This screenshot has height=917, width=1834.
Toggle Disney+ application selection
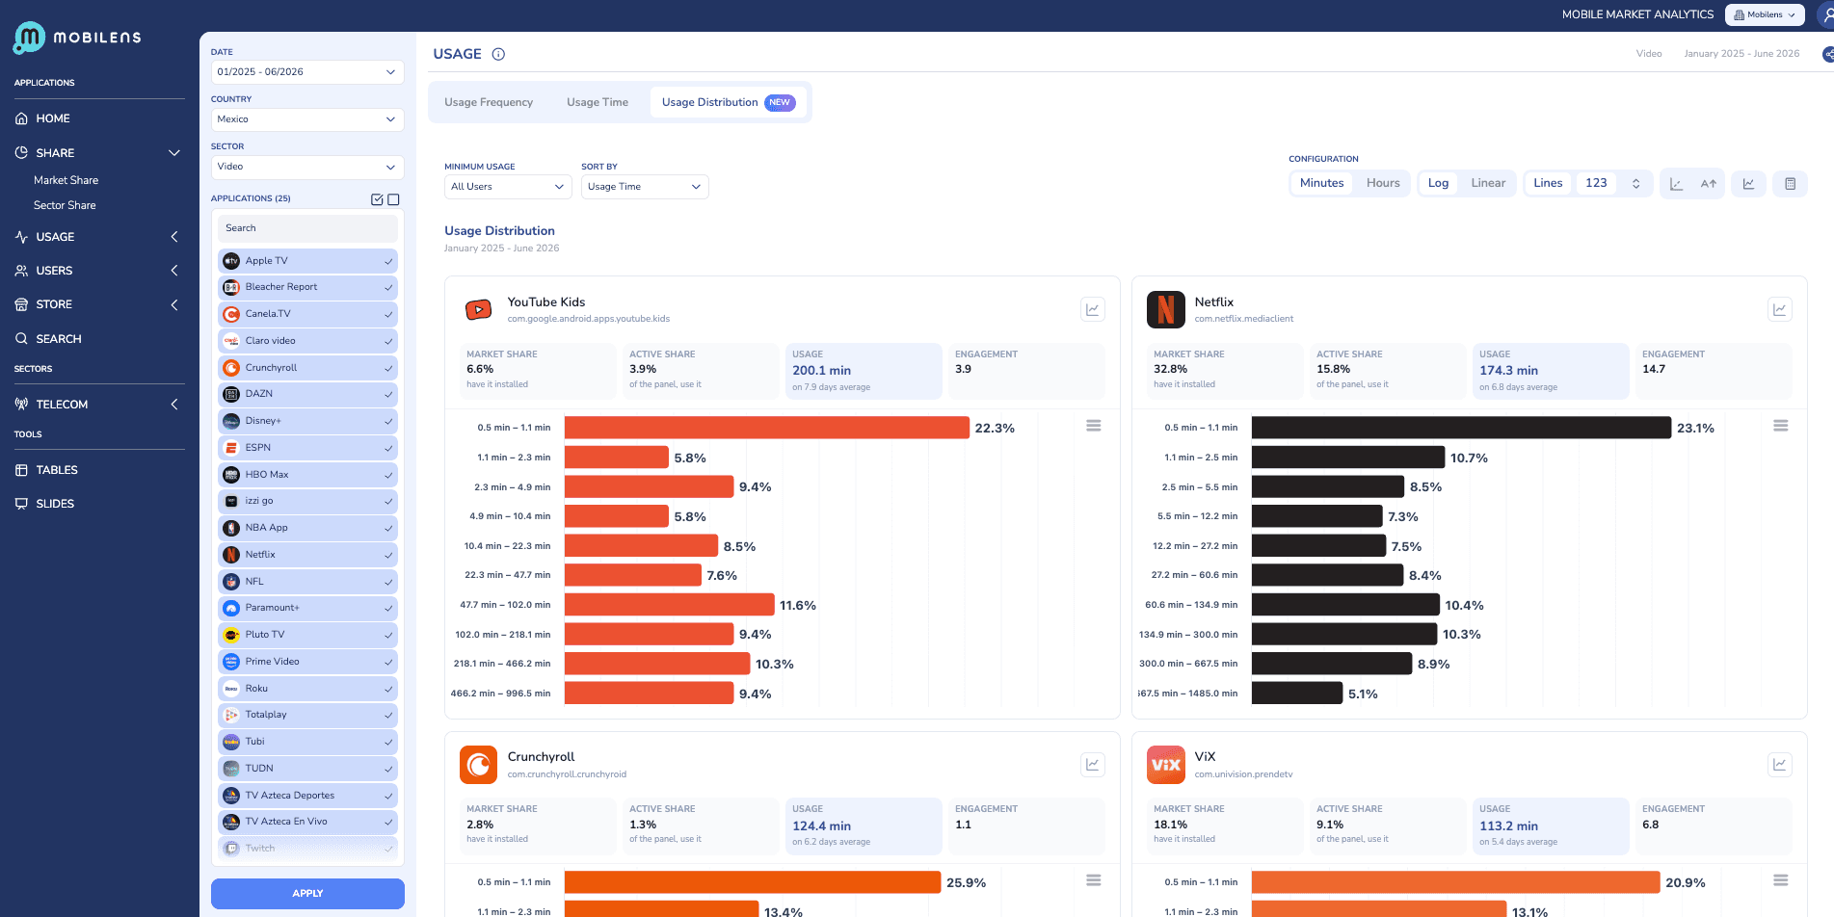point(307,421)
